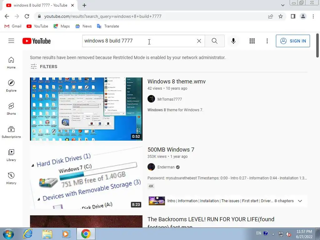Reload the page
This screenshot has width=320, height=240.
(x=27, y=16)
